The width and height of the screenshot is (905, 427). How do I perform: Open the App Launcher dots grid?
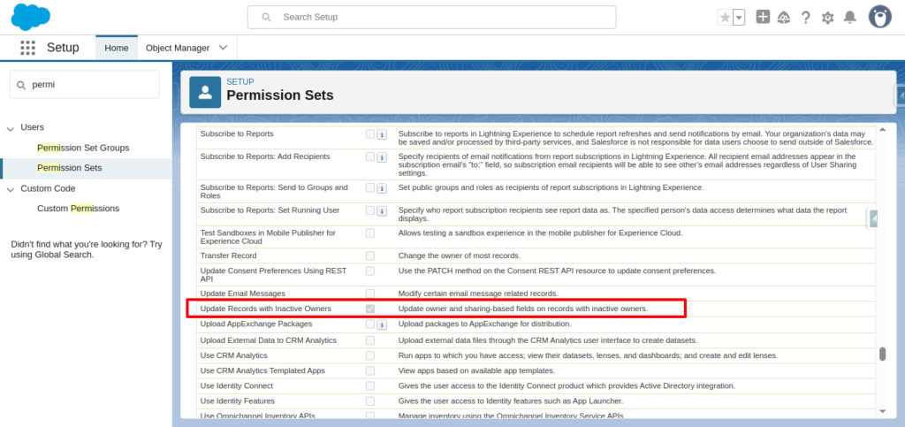27,48
